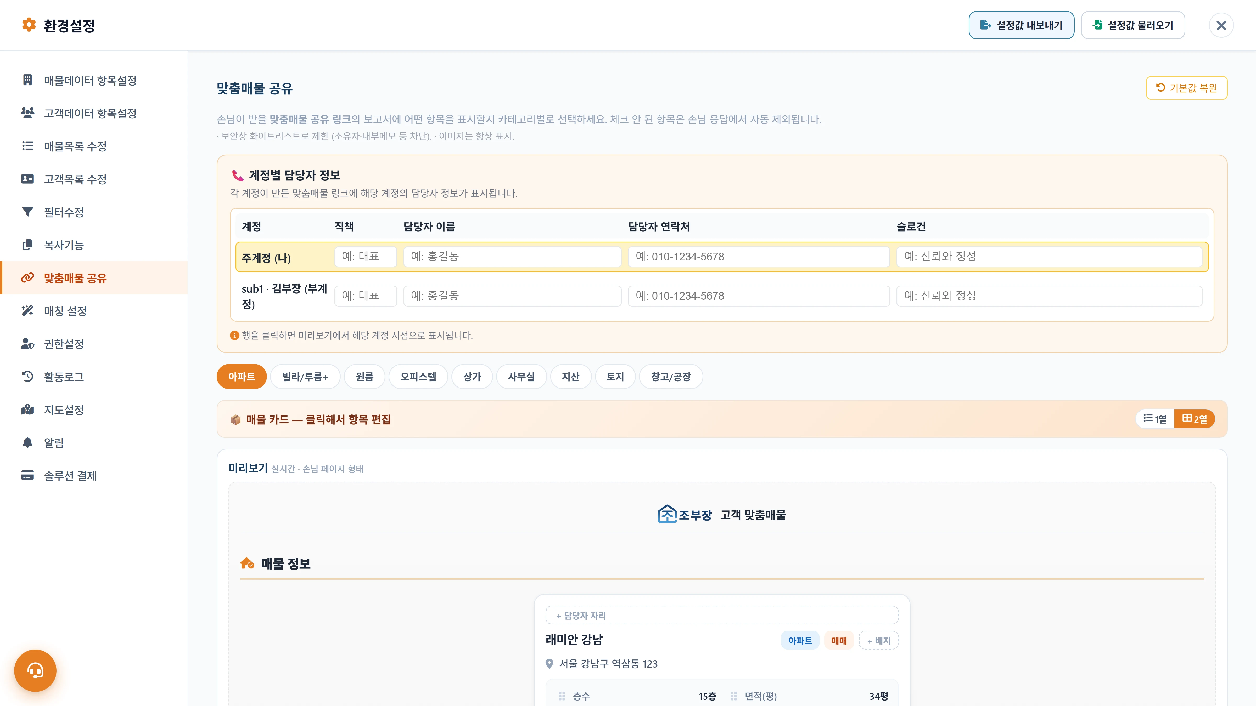Click the history icon beside 활동로그

click(27, 377)
